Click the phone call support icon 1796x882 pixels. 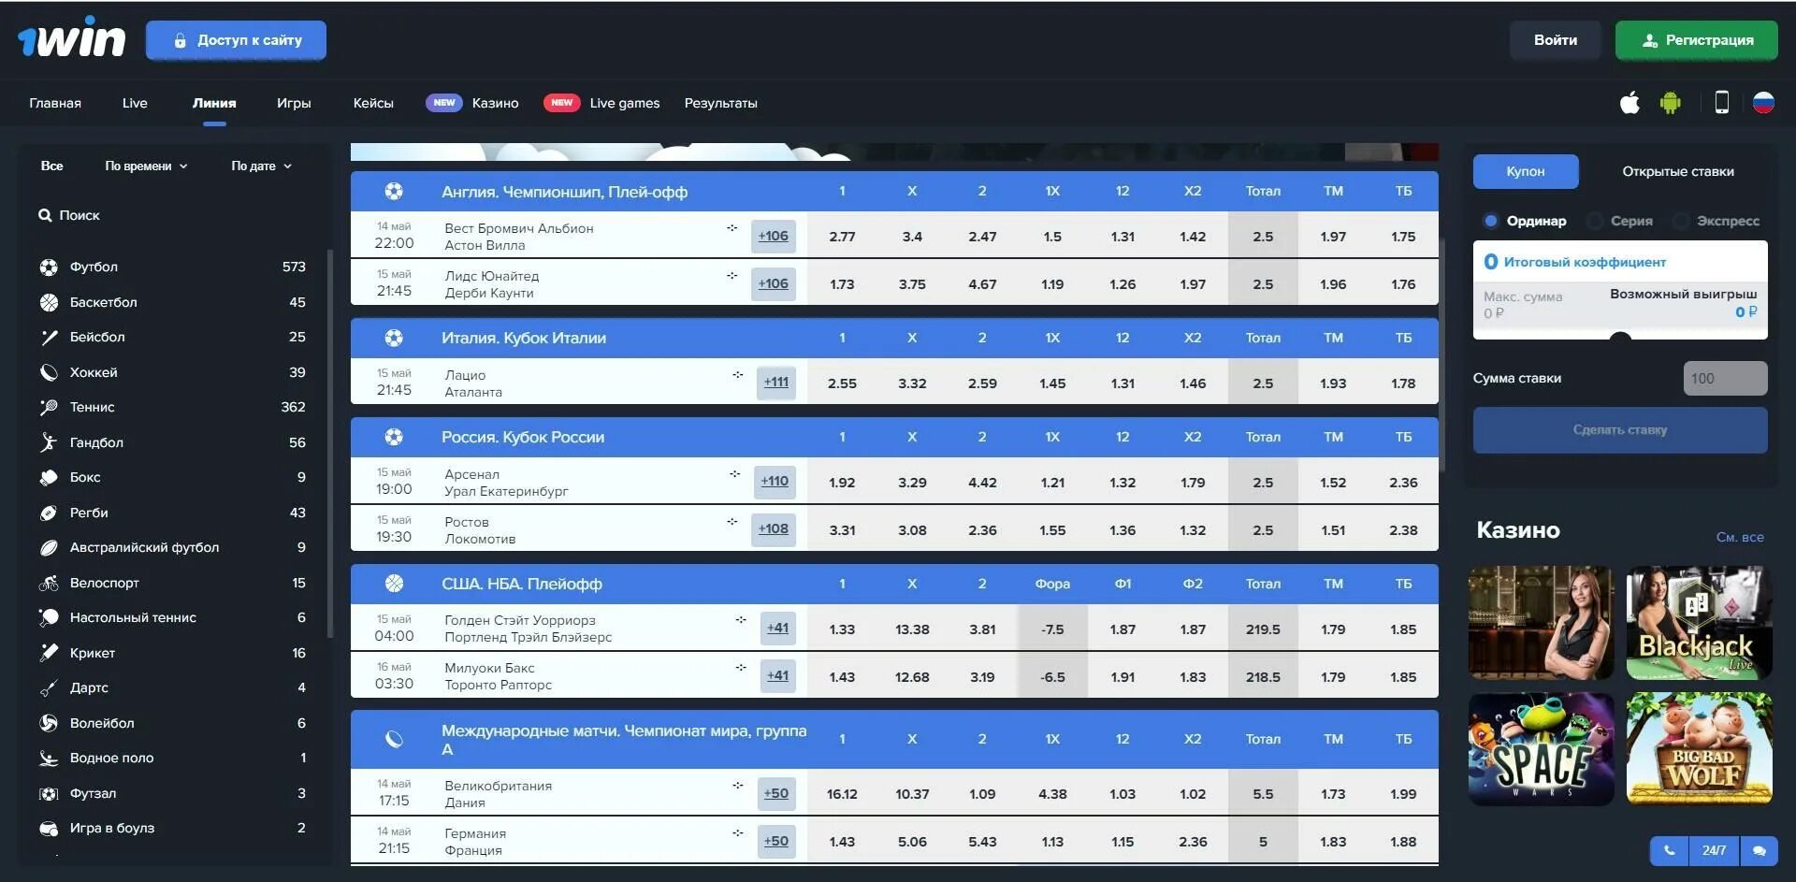pos(1670,850)
